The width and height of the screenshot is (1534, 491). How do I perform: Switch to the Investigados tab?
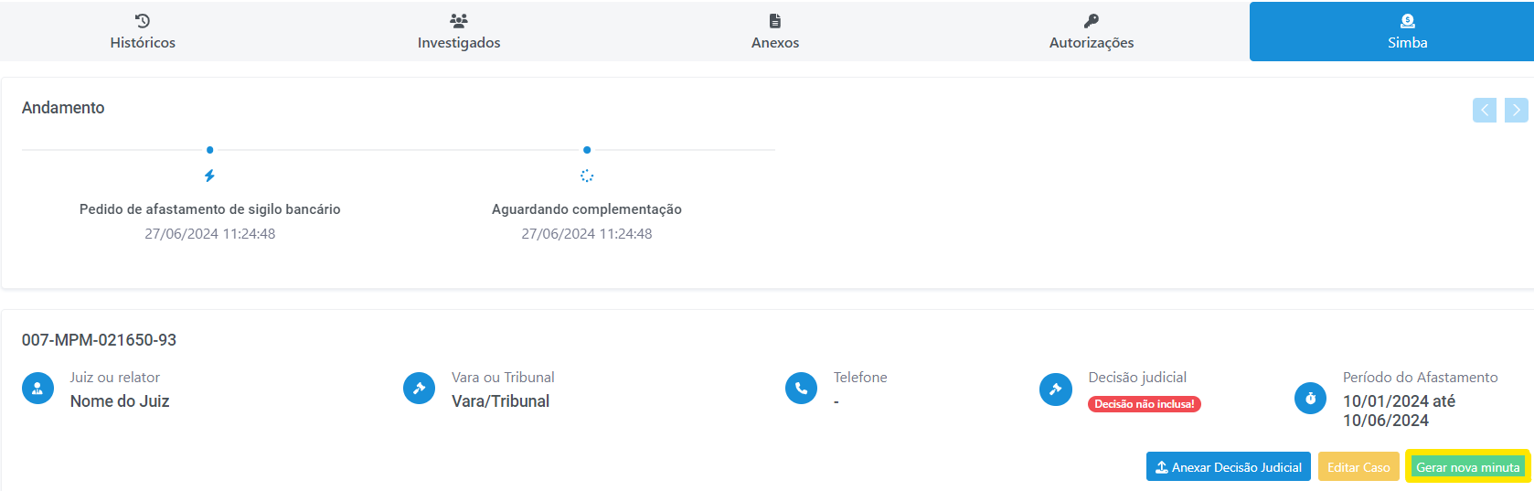[459, 31]
